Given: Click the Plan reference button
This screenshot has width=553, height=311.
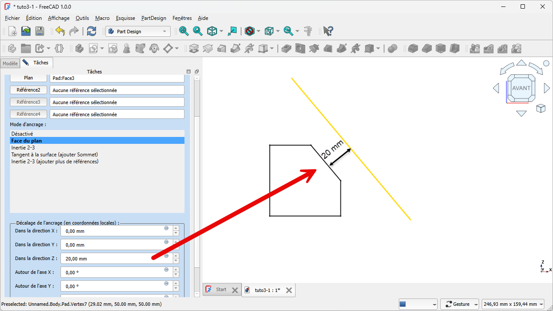Looking at the screenshot, I should tap(29, 78).
